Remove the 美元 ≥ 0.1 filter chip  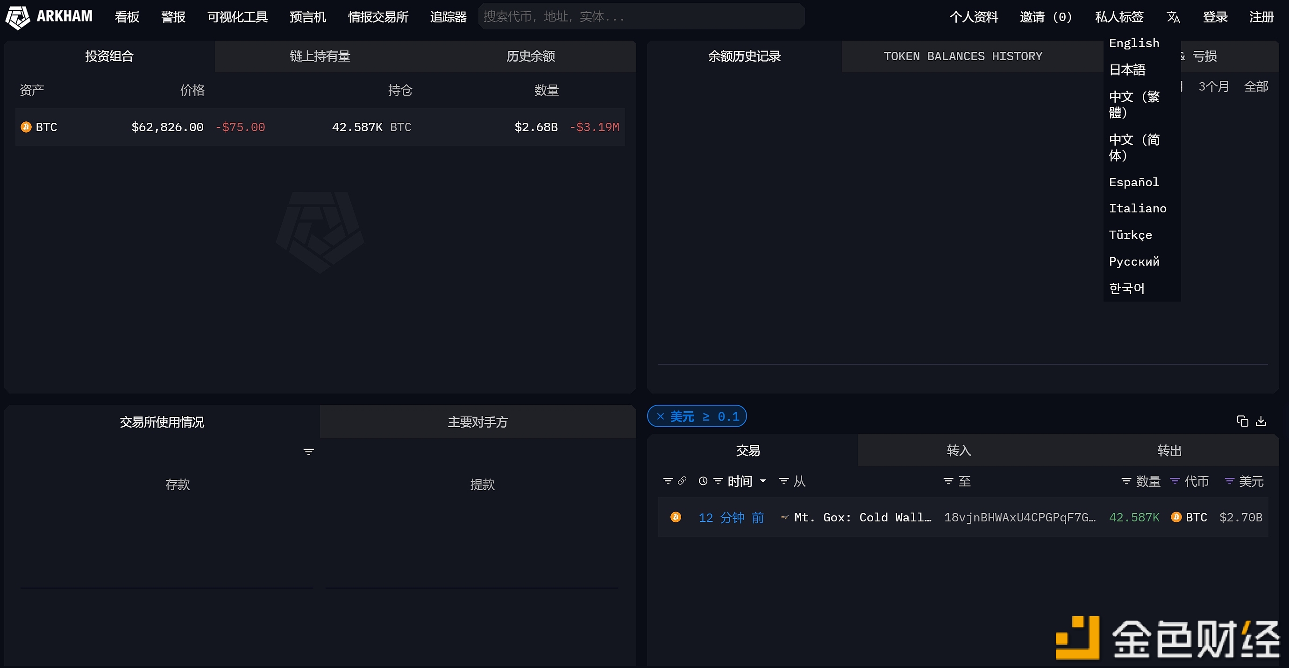pyautogui.click(x=661, y=416)
